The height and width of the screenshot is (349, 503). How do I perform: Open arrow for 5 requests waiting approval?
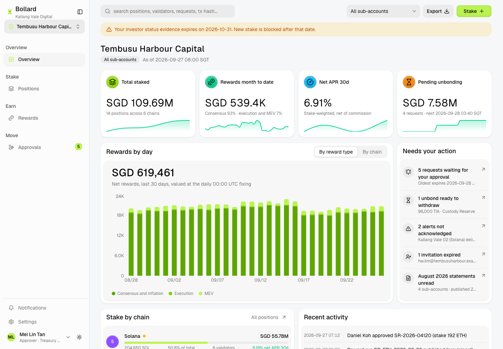pyautogui.click(x=483, y=169)
